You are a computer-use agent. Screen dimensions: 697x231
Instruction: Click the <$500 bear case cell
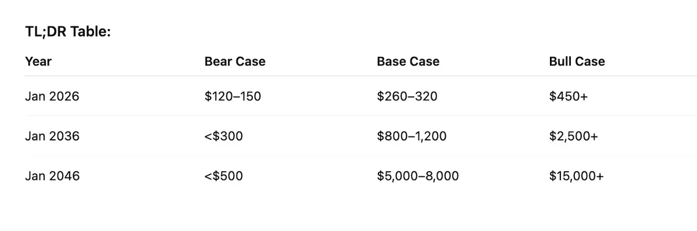[x=224, y=176]
